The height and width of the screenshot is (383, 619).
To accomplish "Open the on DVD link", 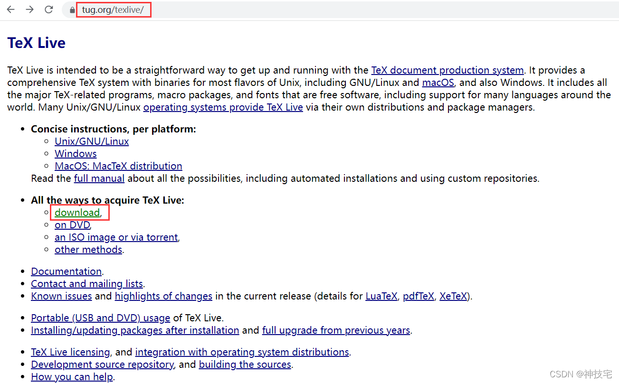I will (x=72, y=225).
